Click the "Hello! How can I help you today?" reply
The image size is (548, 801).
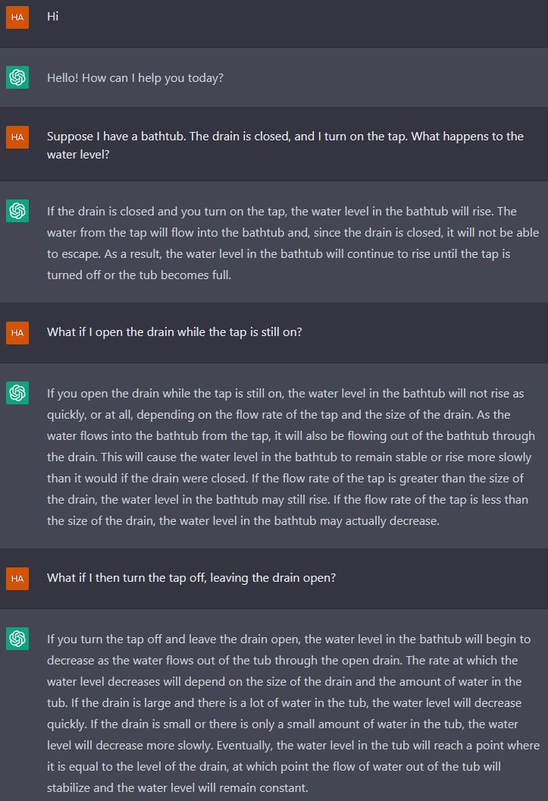click(135, 77)
